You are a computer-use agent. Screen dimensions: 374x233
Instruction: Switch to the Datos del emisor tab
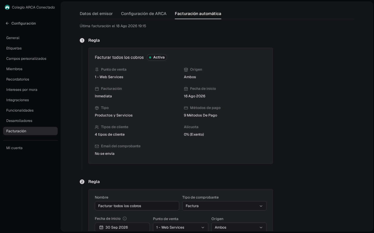point(96,13)
